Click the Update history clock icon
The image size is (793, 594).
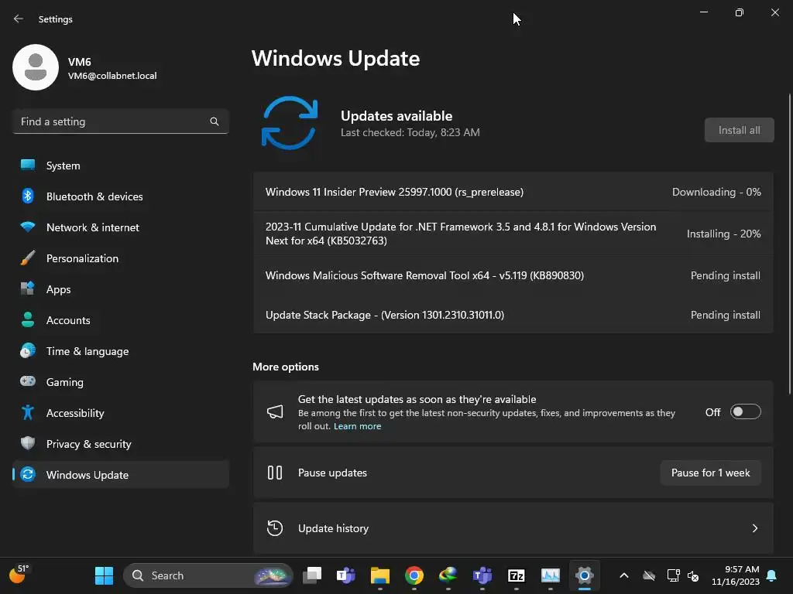click(x=275, y=528)
